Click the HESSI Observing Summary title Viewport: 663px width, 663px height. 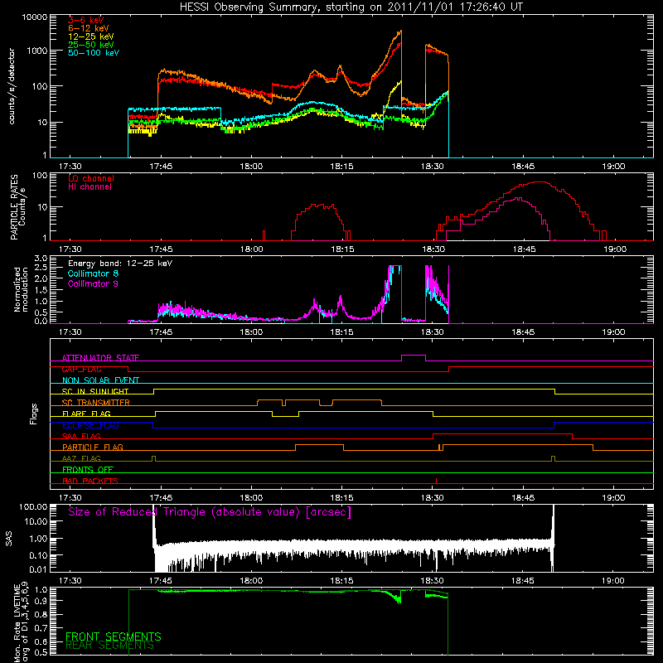click(351, 7)
